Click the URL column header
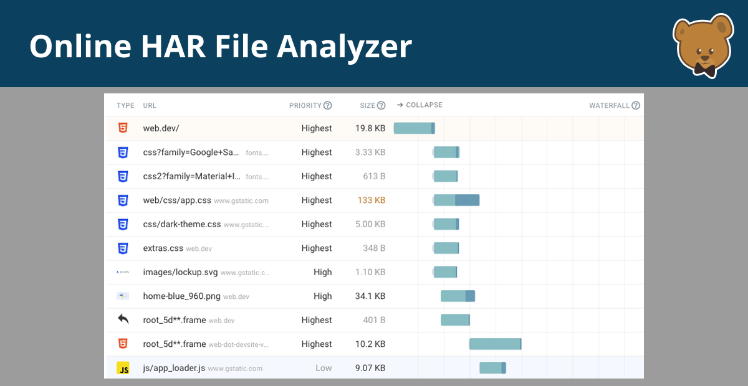 click(x=149, y=105)
